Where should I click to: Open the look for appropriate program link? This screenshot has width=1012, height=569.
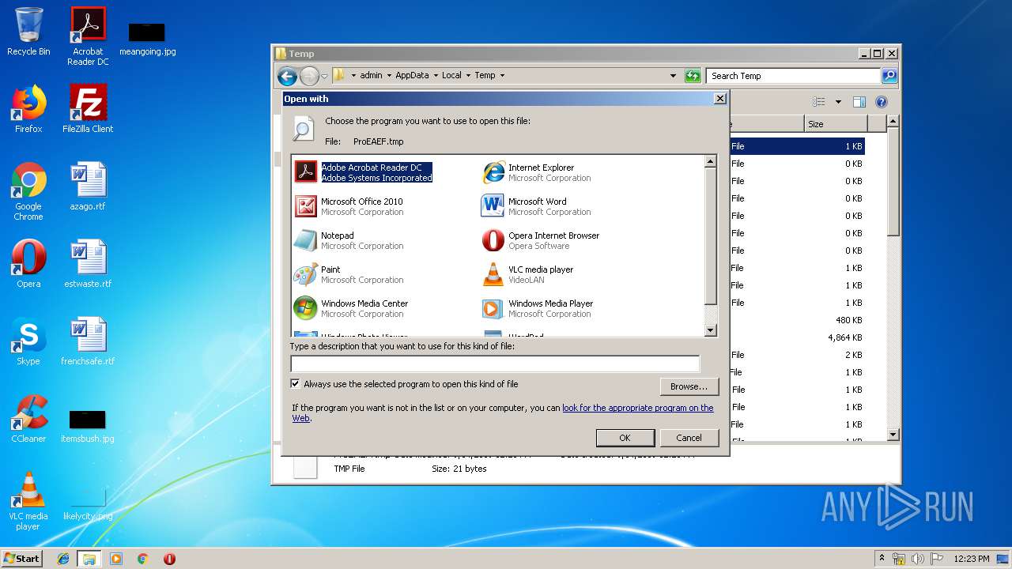tap(637, 408)
